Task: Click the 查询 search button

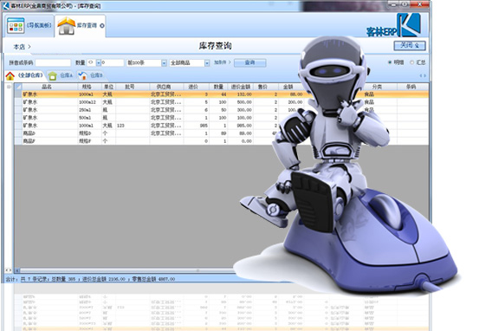Action: point(249,62)
